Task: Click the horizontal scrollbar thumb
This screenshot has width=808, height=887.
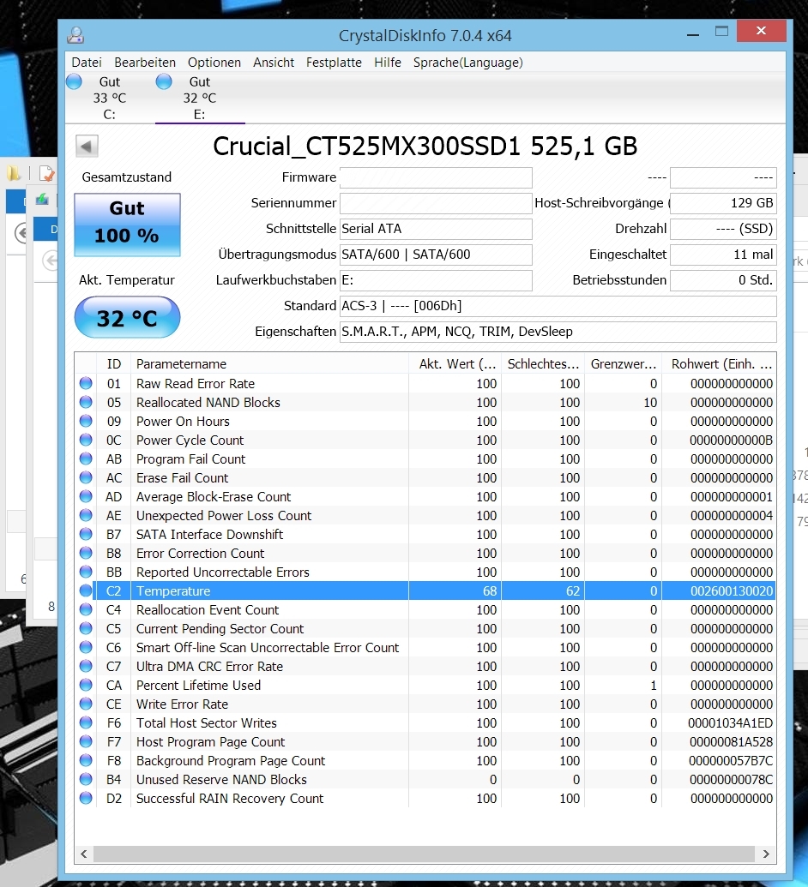Action: [x=424, y=854]
